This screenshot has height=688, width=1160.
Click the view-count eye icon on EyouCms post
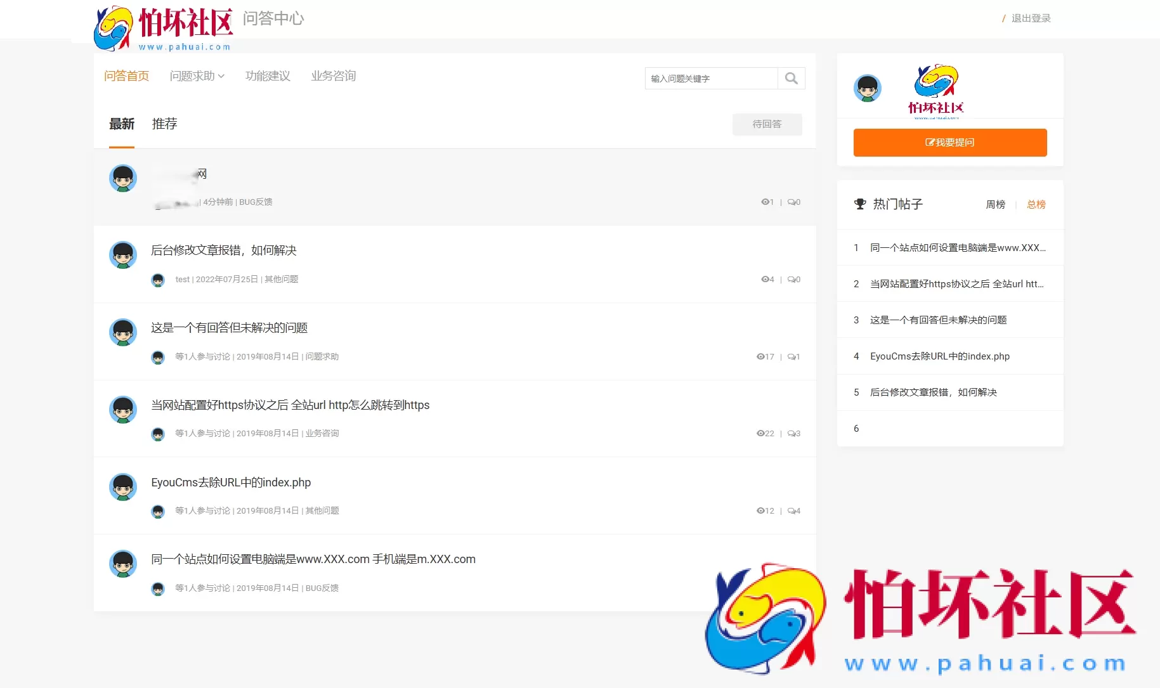click(760, 510)
